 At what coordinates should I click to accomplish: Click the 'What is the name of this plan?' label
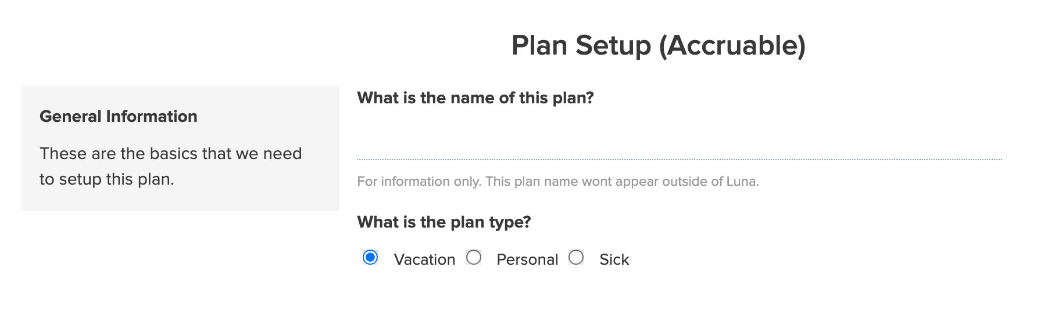475,98
